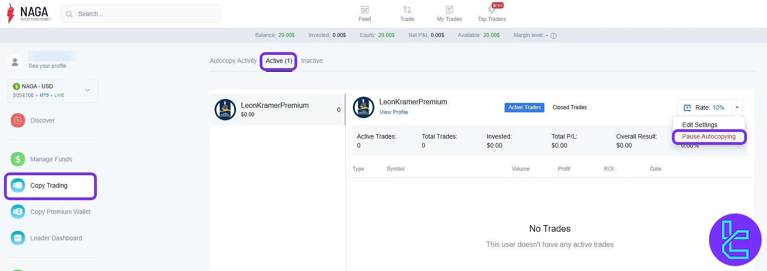Open the Copy Premium Wallet icon

pos(18,212)
